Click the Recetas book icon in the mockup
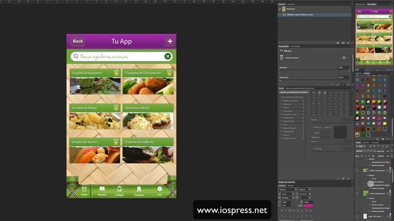This screenshot has height=221, width=394. (x=102, y=188)
